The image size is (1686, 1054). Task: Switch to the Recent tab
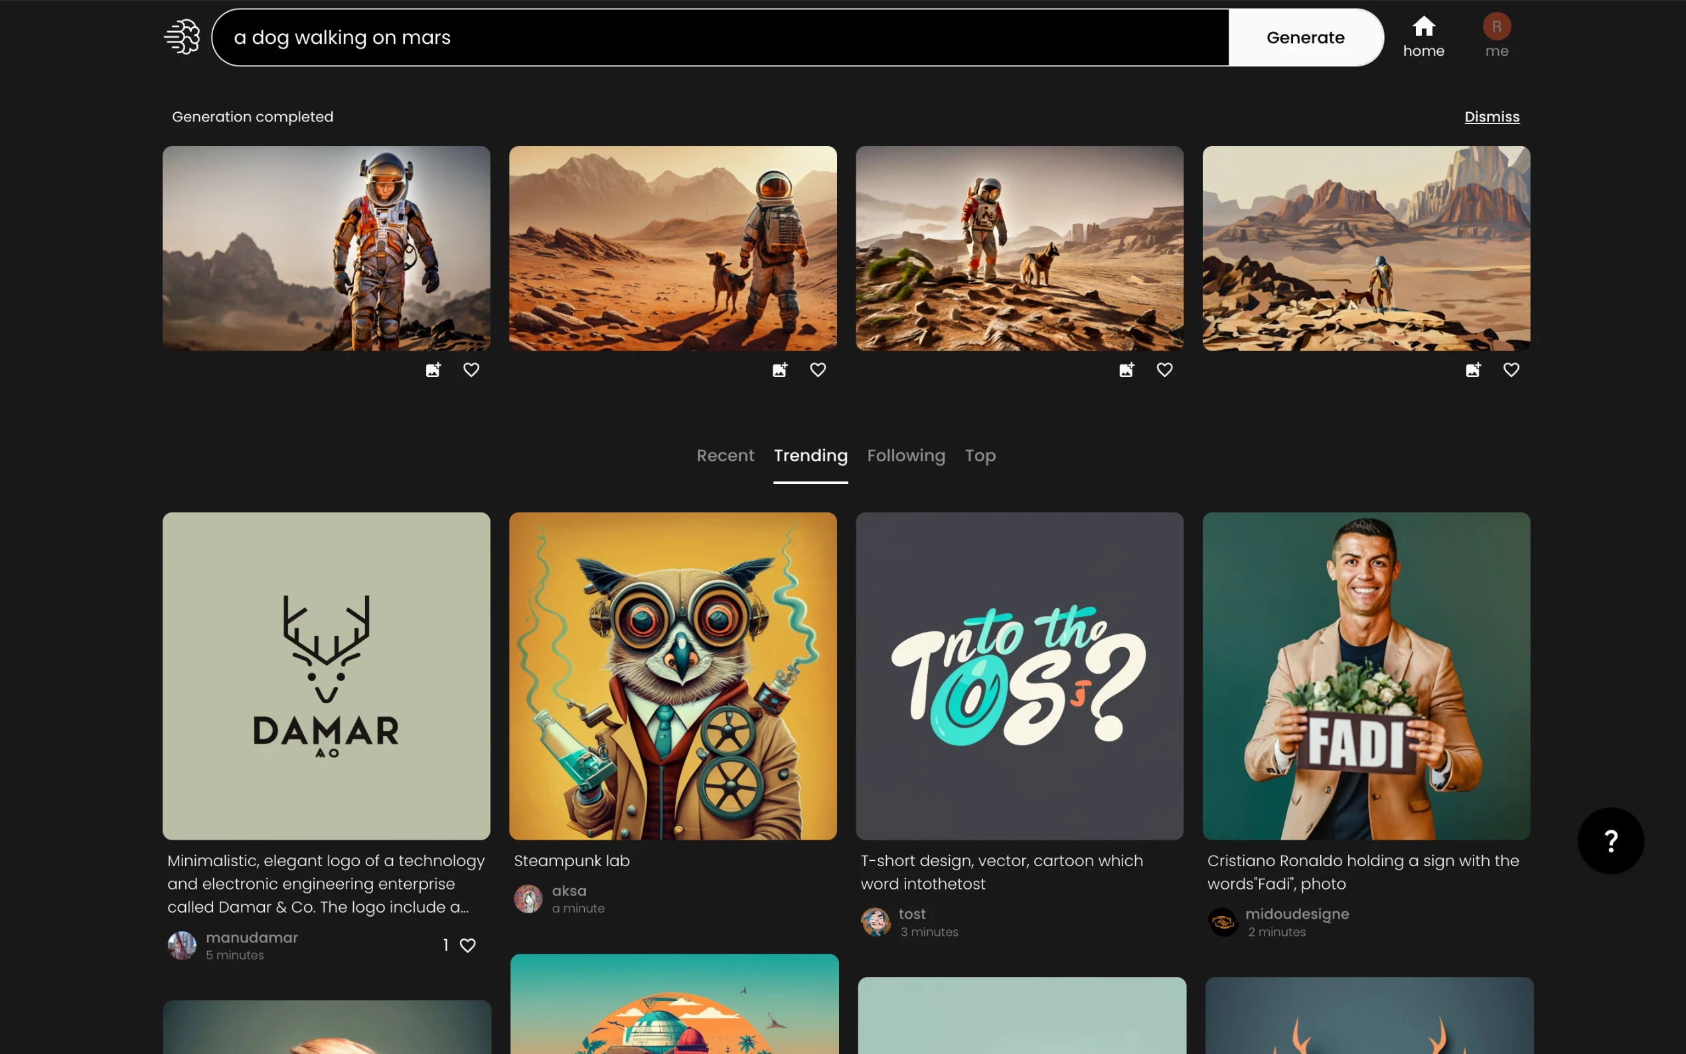point(725,456)
